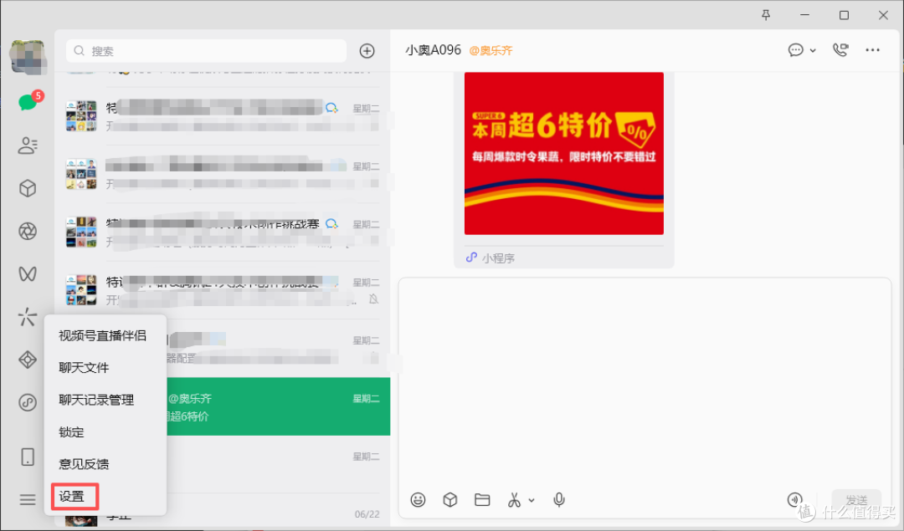Open the Favorites cube icon in sidebar

click(28, 188)
